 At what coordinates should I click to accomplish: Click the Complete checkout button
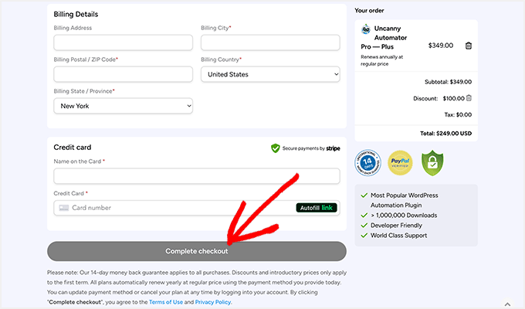[x=196, y=251]
